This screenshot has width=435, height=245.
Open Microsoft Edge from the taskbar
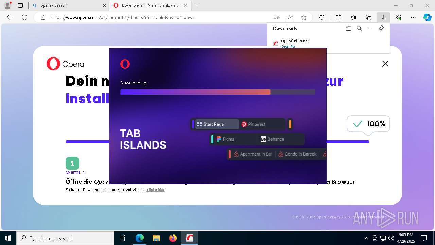[140, 238]
